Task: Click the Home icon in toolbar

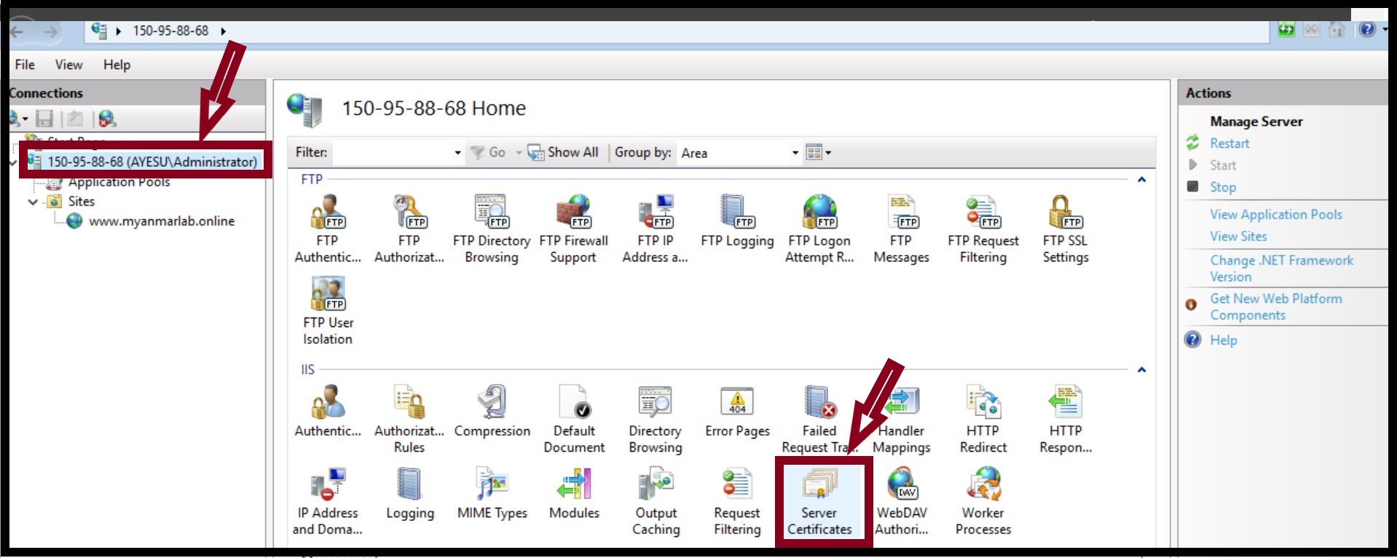Action: (x=1337, y=29)
